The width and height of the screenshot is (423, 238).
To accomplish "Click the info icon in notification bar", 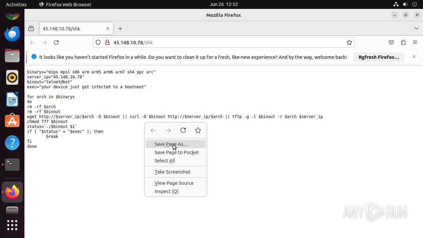I will pyautogui.click(x=33, y=57).
